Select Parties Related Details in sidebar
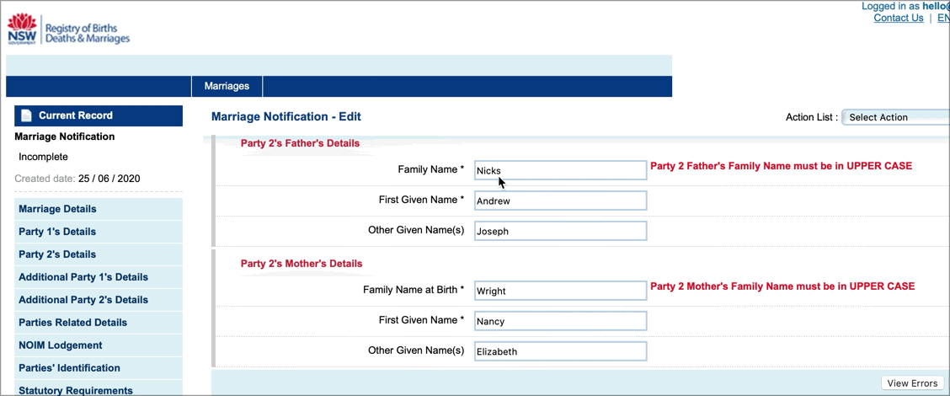950x396 pixels. coord(73,323)
